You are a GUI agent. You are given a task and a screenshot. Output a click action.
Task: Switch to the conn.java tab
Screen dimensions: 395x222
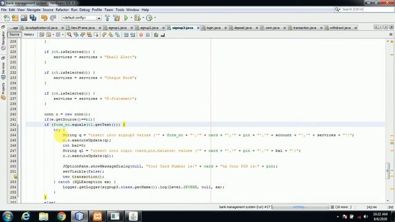272,28
